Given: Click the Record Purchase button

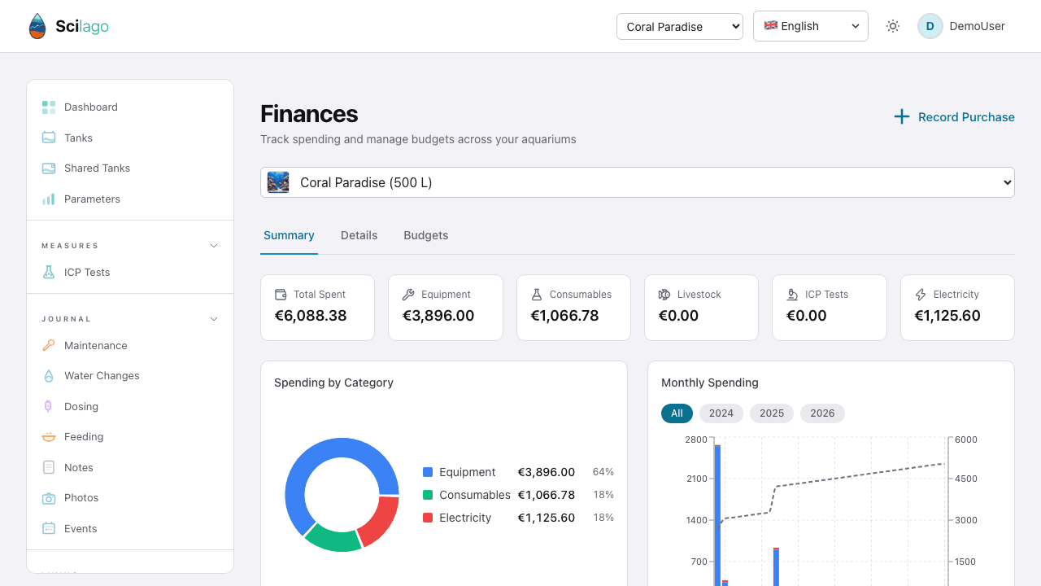Looking at the screenshot, I should pyautogui.click(x=954, y=117).
